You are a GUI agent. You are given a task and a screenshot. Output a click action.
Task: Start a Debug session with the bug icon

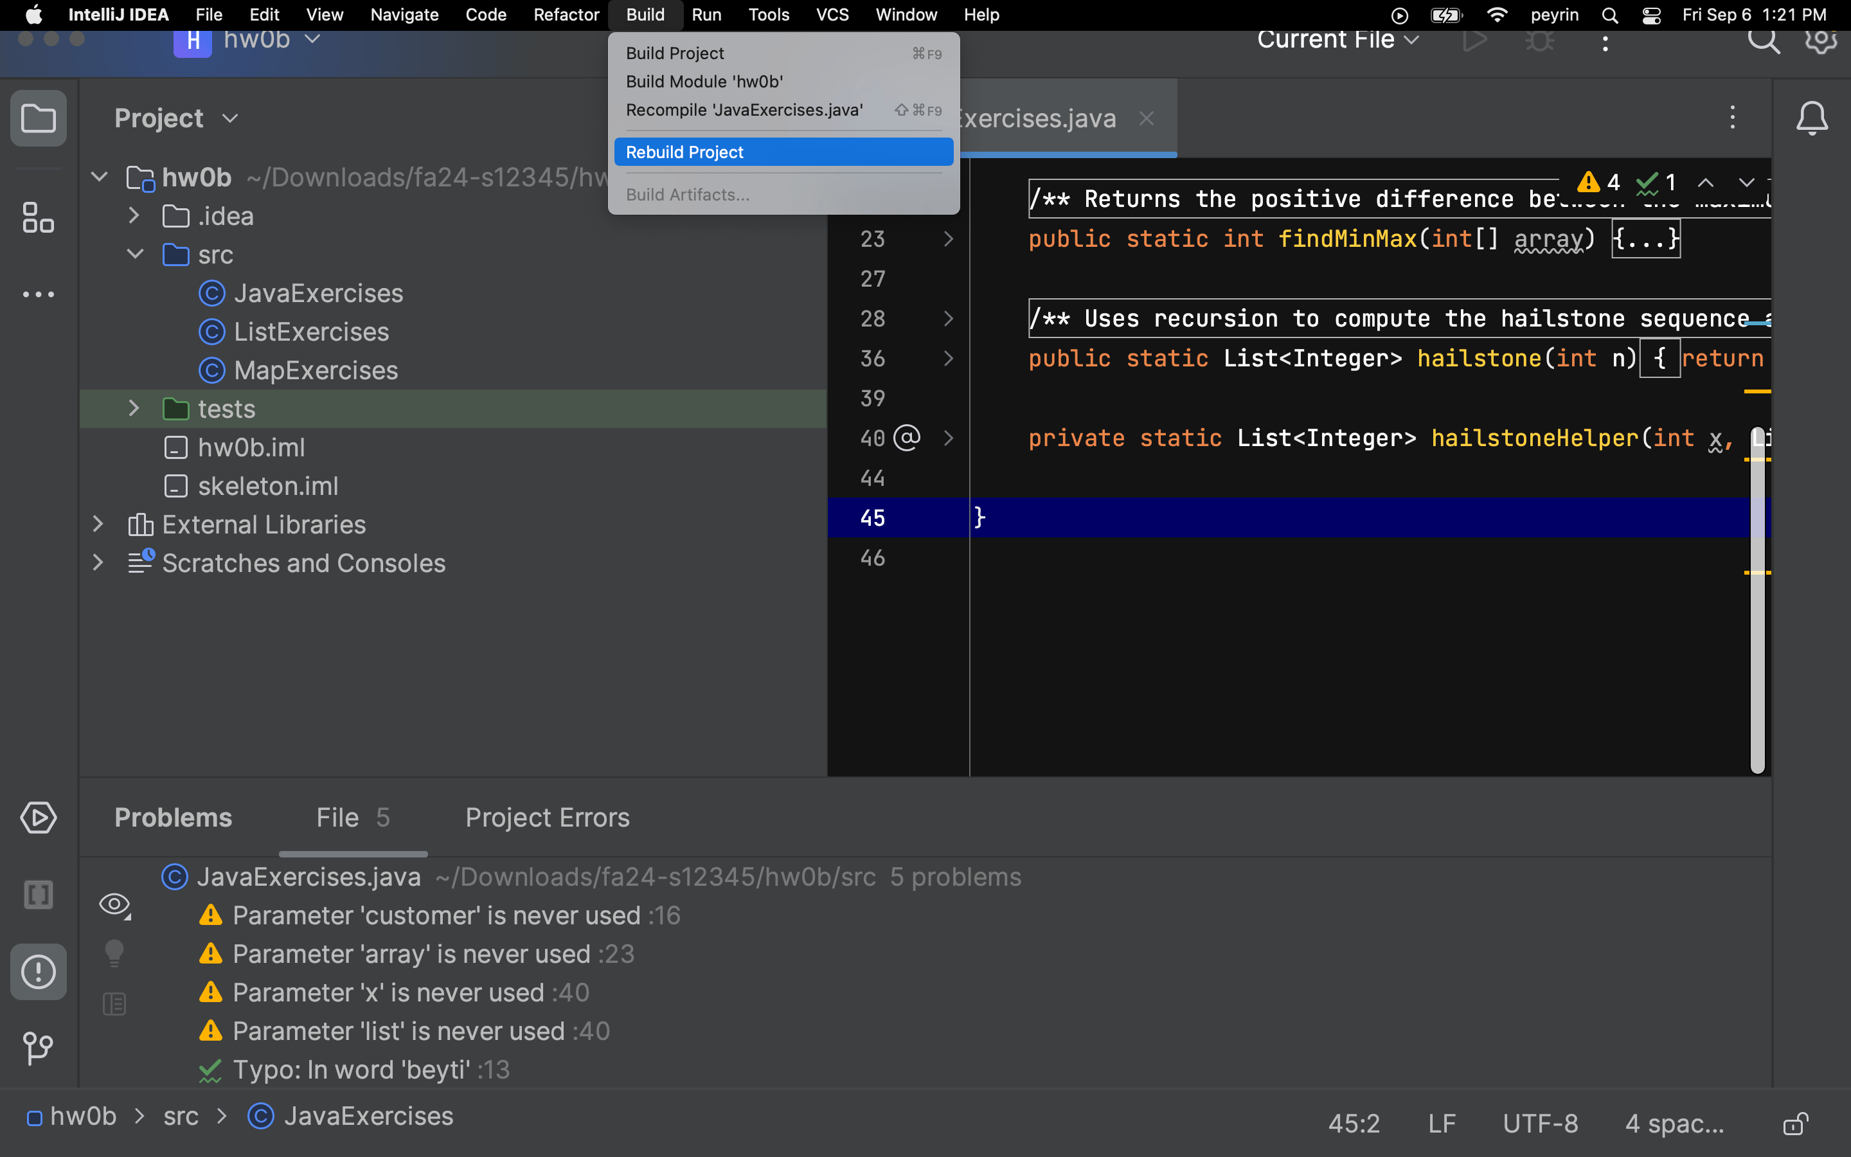pyautogui.click(x=1540, y=42)
